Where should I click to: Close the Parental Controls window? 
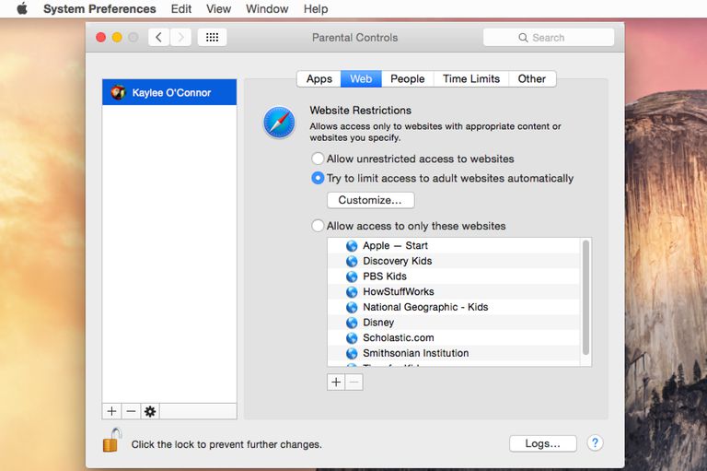[x=101, y=38]
